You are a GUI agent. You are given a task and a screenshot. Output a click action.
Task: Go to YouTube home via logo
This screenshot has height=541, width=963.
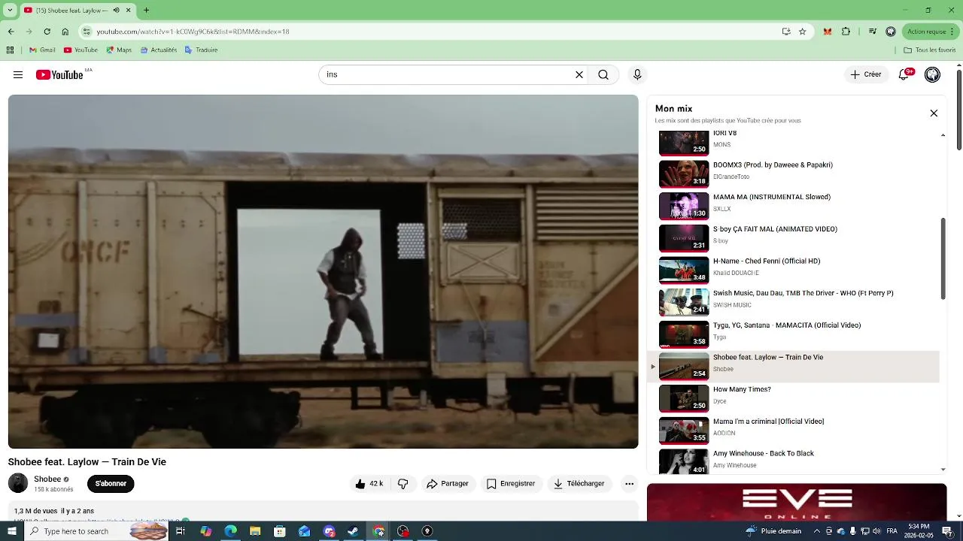tap(59, 74)
